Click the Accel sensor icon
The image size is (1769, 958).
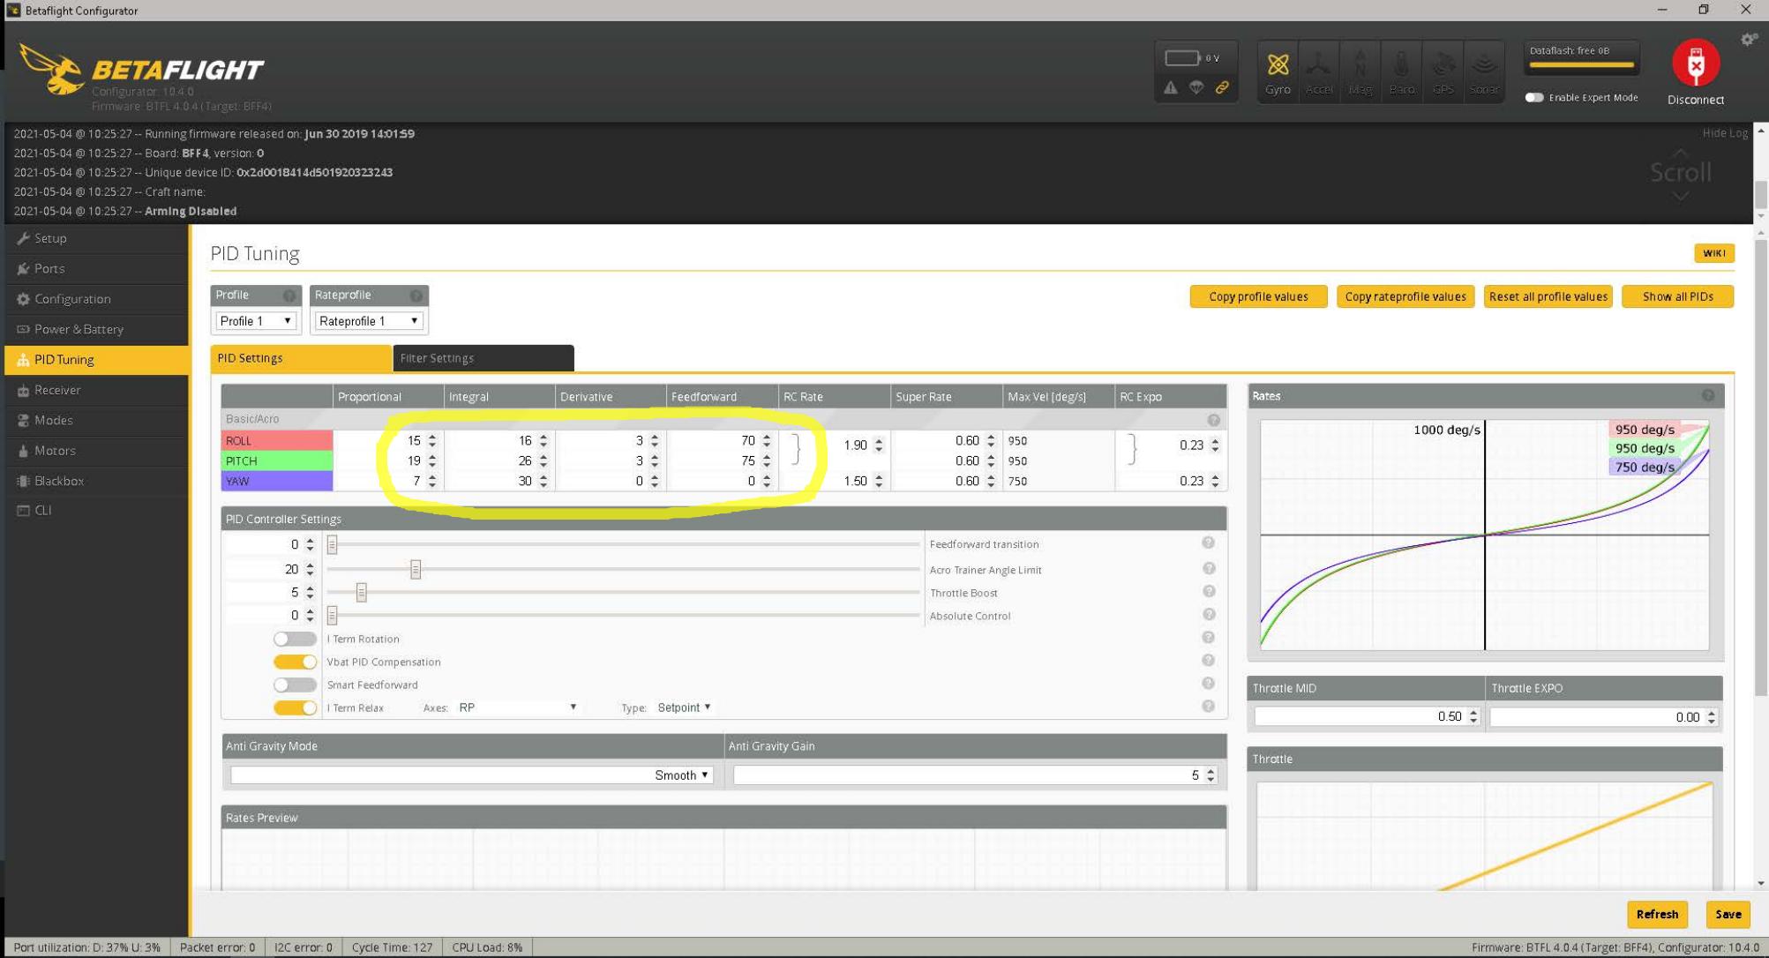click(x=1319, y=71)
